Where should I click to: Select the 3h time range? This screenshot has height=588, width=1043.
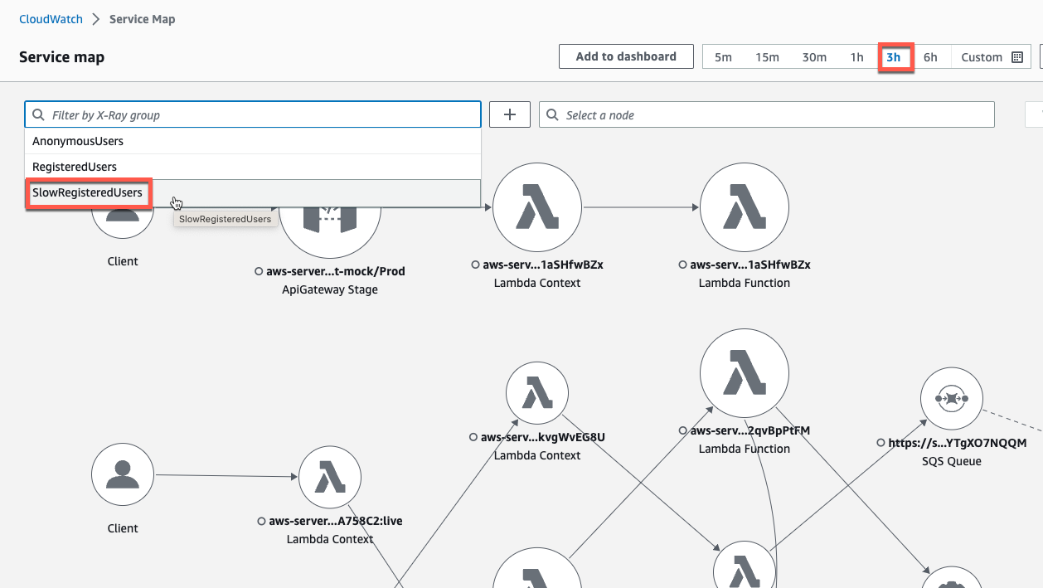[895, 57]
